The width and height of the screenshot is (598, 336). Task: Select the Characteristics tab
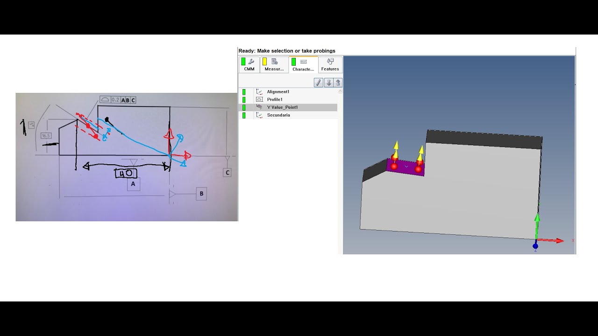[x=303, y=64]
